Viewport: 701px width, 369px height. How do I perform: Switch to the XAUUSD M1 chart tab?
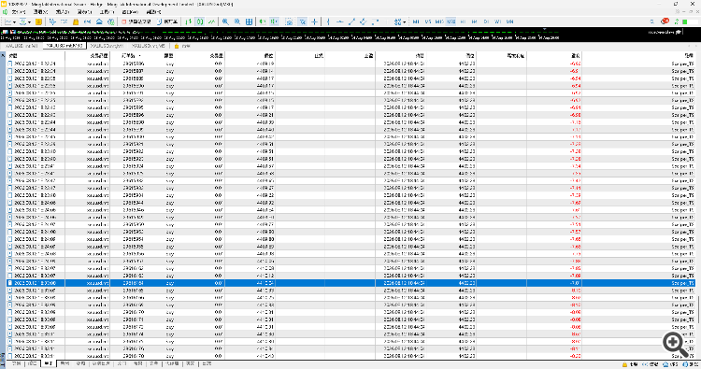(x=21, y=46)
